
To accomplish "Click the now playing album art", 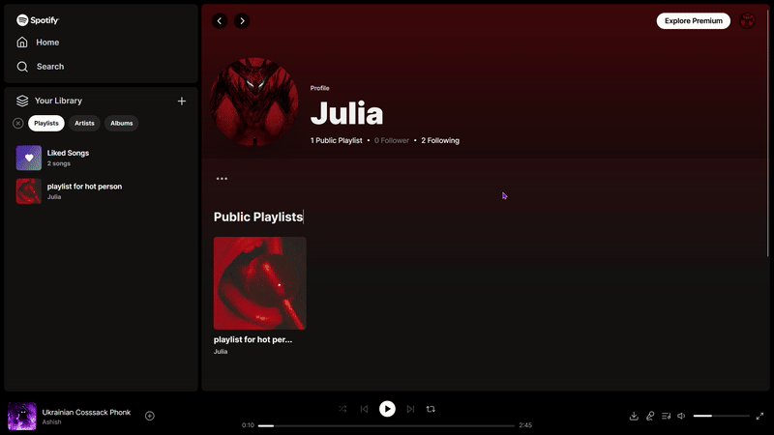I will click(x=21, y=417).
